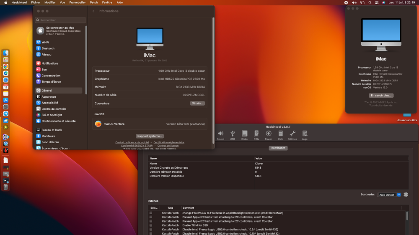Image resolution: width=419 pixels, height=235 pixels.
Task: Open the Certification réglementaire link
Action: (x=168, y=142)
